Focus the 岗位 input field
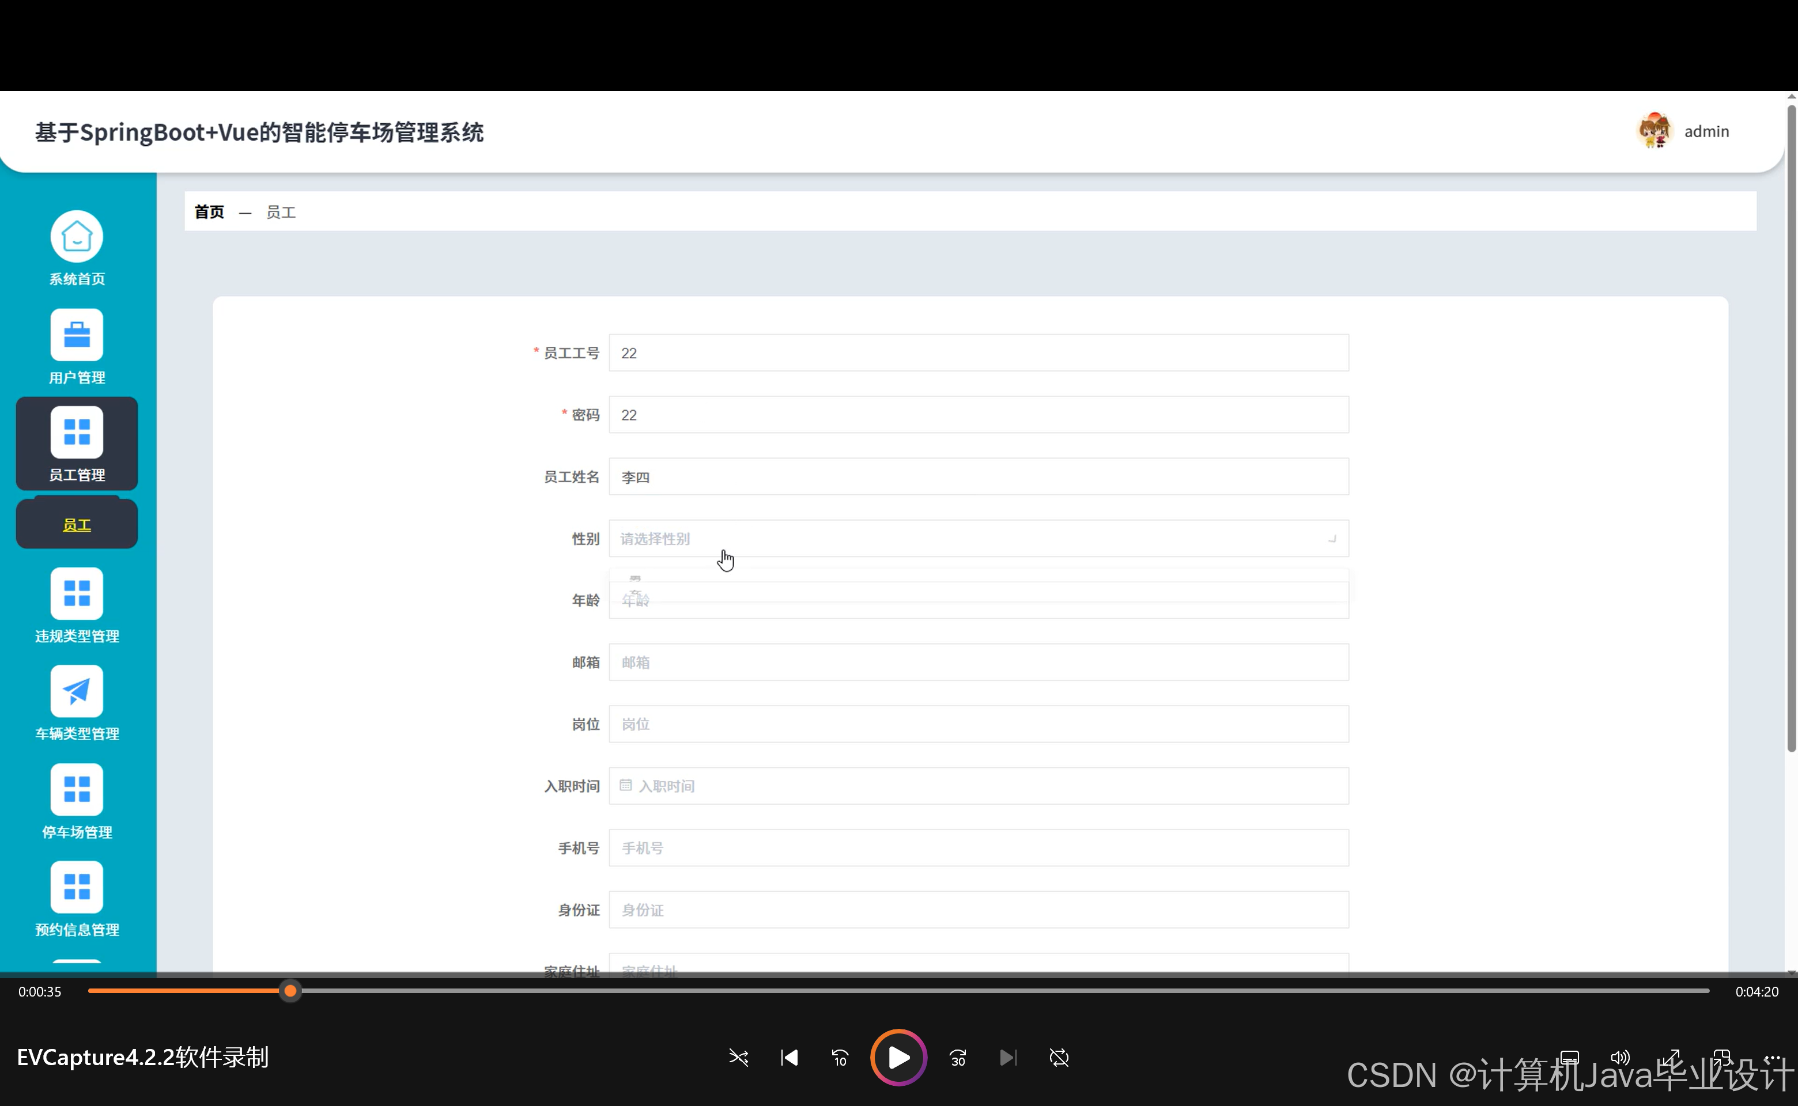This screenshot has height=1106, width=1798. (979, 724)
